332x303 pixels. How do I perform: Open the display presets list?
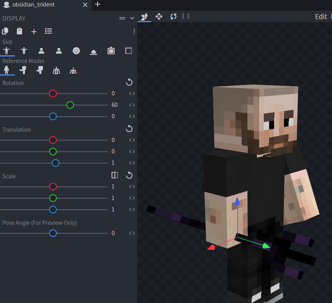pyautogui.click(x=48, y=31)
